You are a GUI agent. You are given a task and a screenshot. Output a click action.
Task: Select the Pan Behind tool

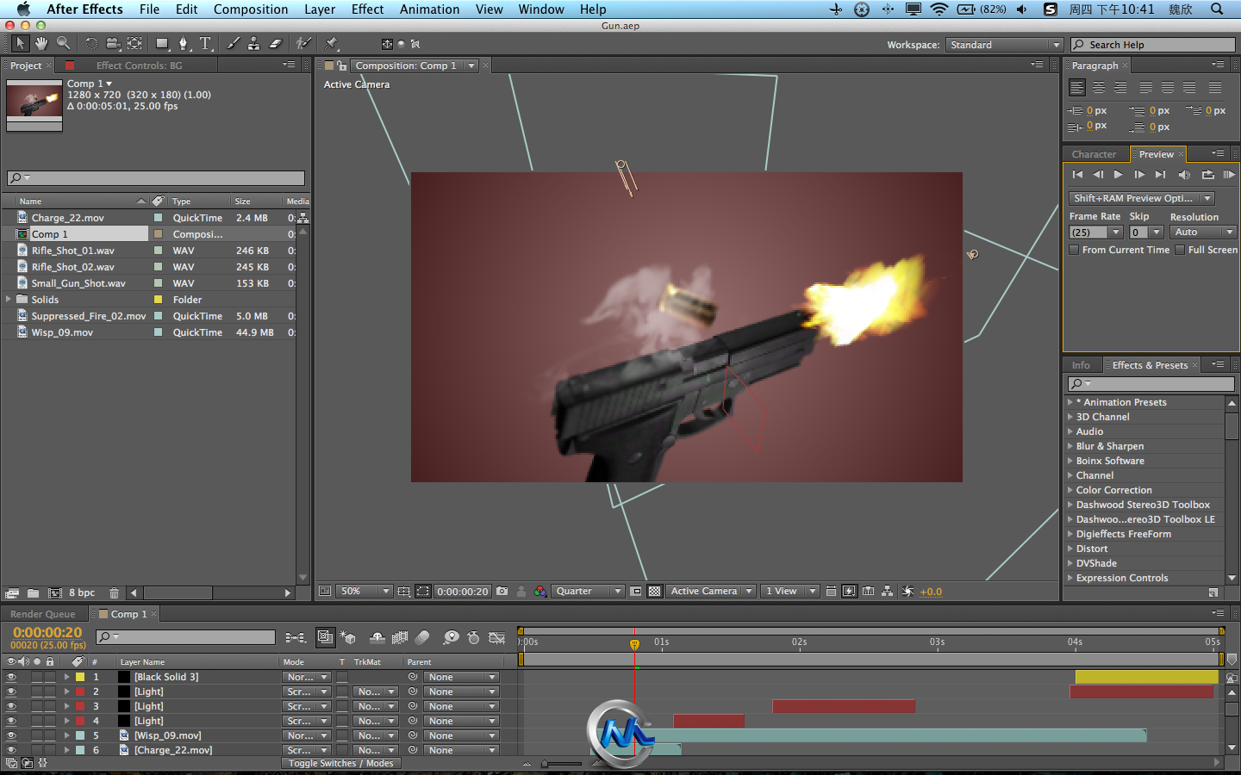(135, 43)
